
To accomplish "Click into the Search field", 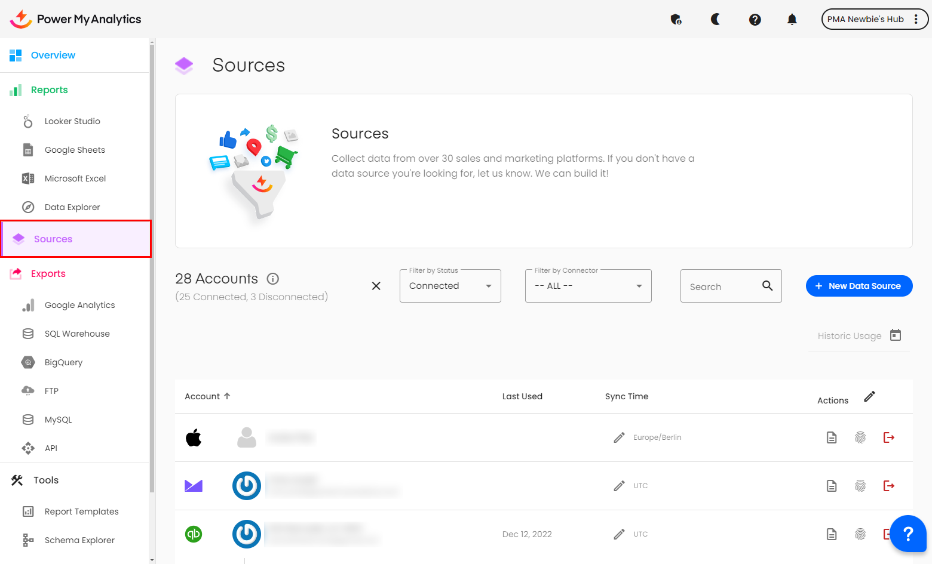I will [x=722, y=286].
